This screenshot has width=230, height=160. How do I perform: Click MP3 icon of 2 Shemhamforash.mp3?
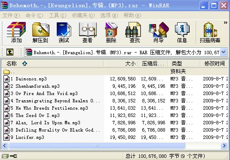coord(6,86)
